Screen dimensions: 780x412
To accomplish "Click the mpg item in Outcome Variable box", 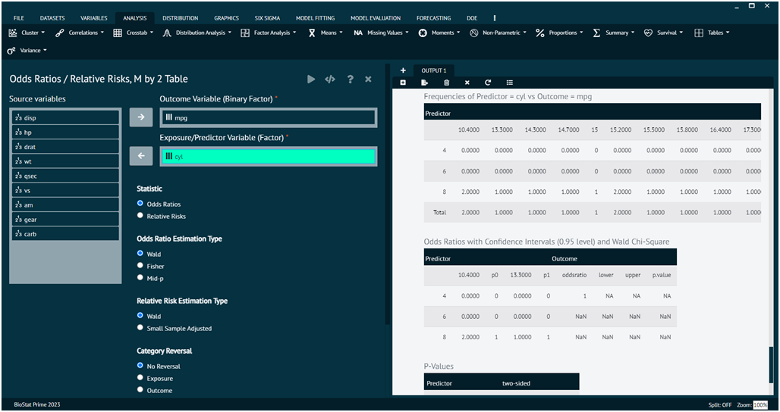I will tap(268, 117).
